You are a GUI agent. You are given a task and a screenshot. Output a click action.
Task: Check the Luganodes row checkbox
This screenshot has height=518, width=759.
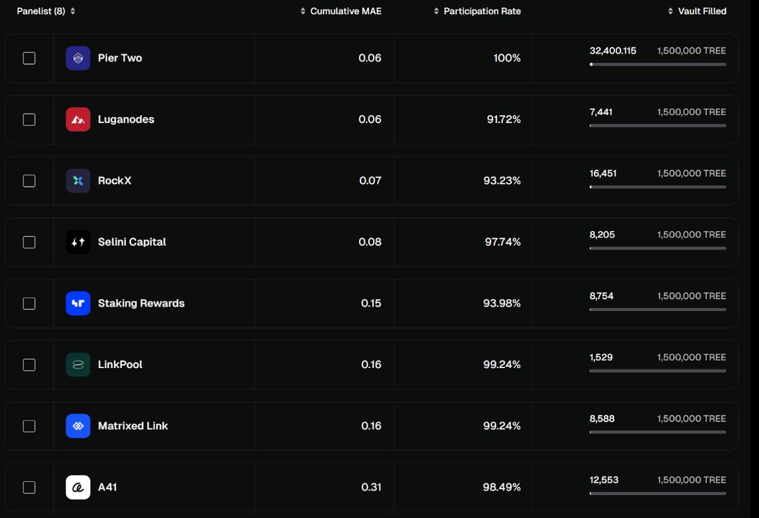[x=29, y=120]
